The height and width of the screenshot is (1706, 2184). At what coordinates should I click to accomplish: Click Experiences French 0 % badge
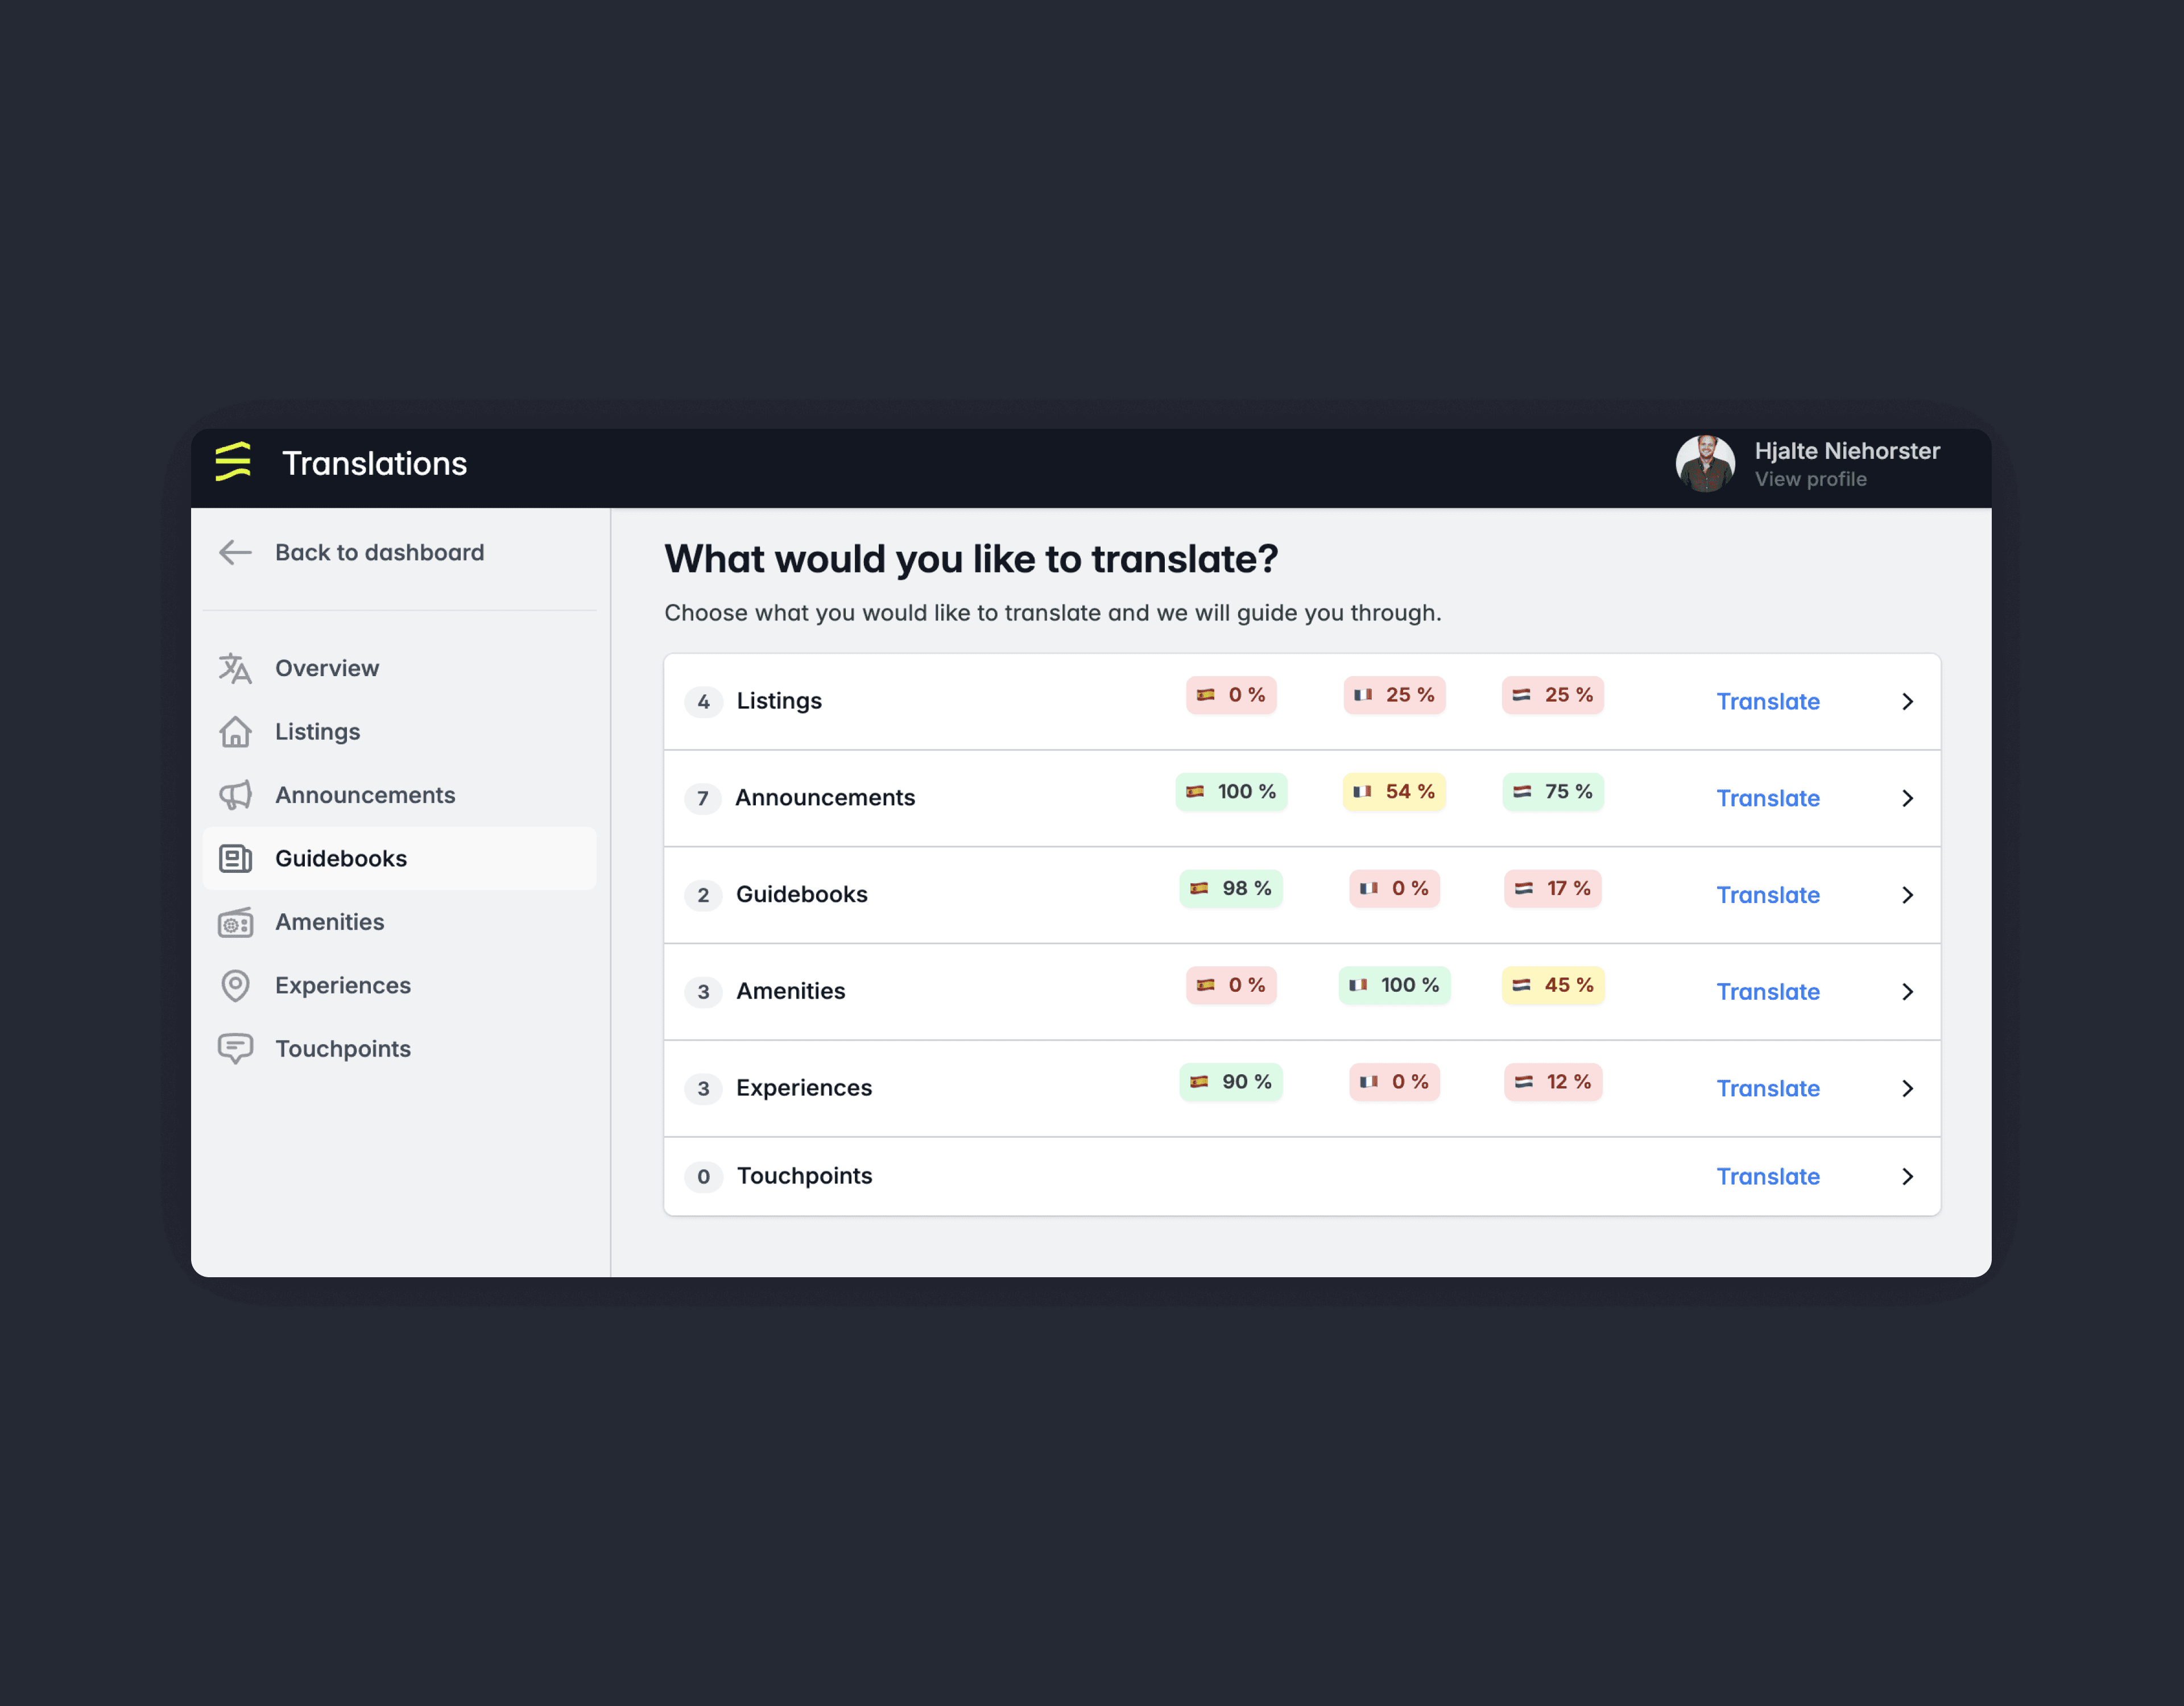point(1394,1082)
